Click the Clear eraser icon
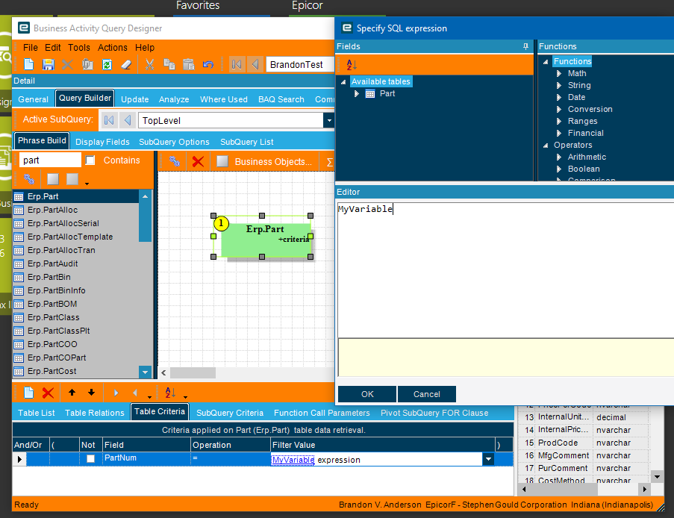The width and height of the screenshot is (674, 518). (126, 64)
